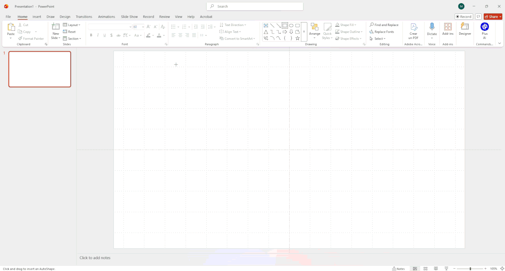This screenshot has height=271, width=505.
Task: Toggle Center alignment
Action: 180,35
